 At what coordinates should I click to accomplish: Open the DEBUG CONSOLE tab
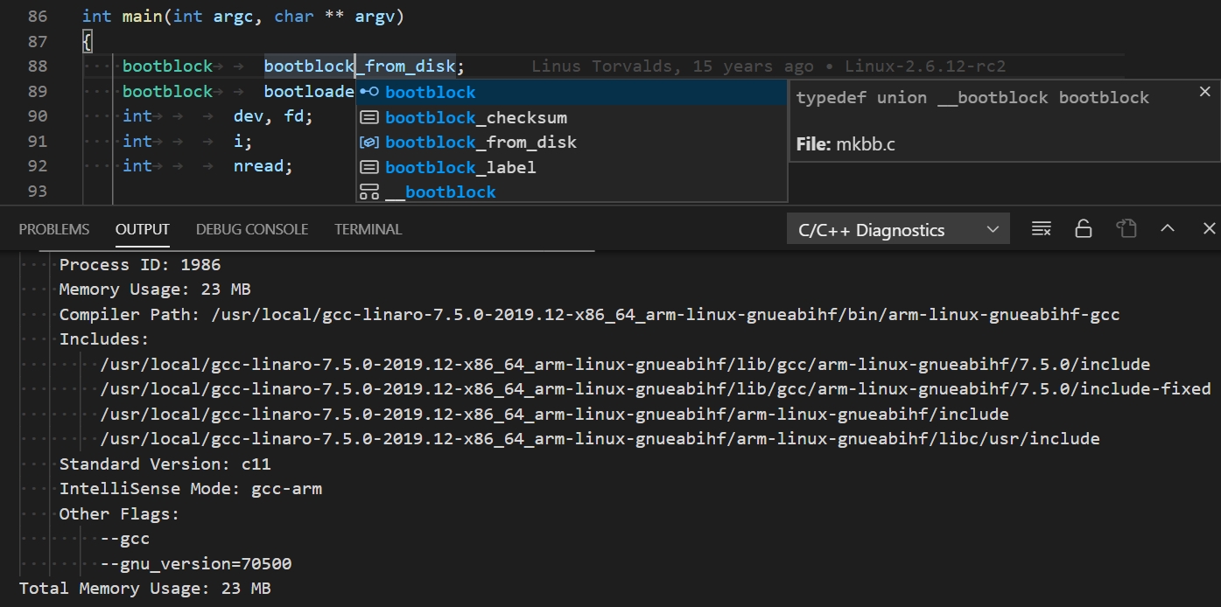(252, 229)
